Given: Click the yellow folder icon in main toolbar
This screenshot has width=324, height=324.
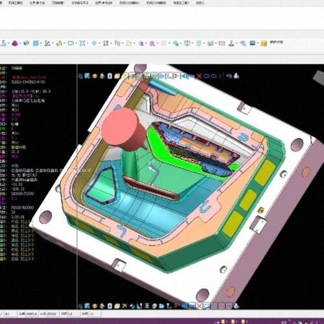Looking at the screenshot, I should [x=264, y=43].
